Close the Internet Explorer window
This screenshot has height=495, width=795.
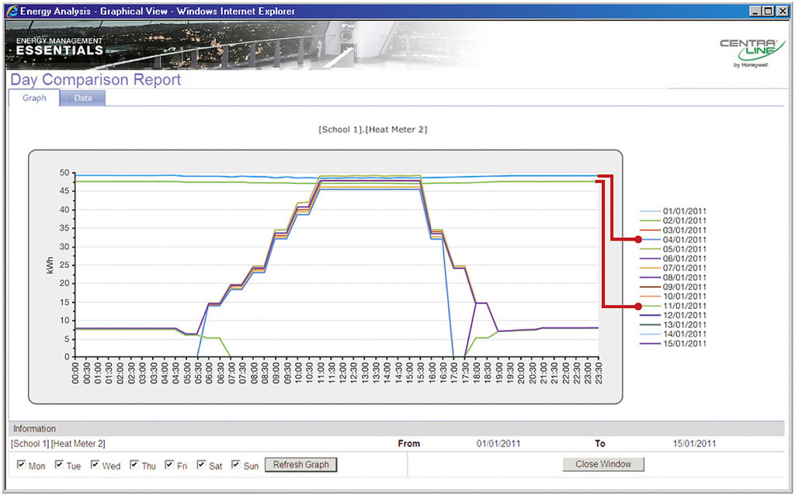pos(783,11)
